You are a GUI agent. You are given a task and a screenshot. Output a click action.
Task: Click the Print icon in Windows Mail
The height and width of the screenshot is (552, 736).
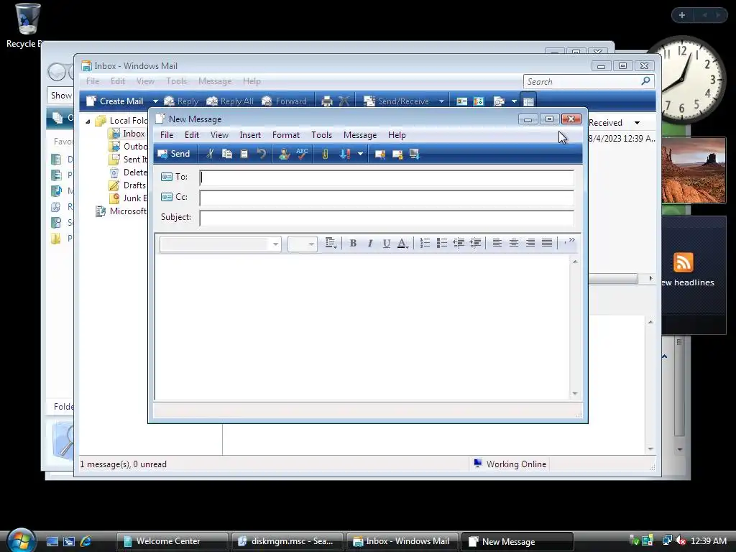(327, 101)
